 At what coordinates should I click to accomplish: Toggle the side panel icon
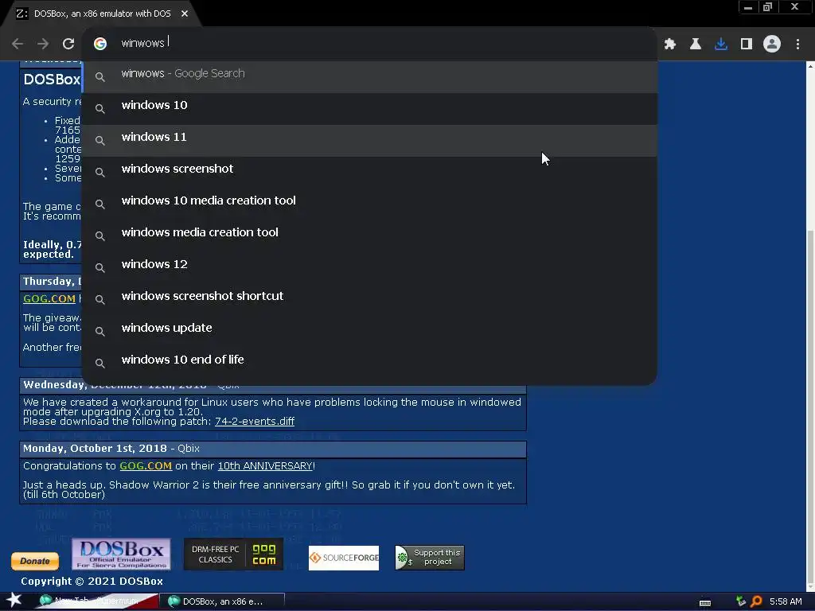[x=747, y=45]
